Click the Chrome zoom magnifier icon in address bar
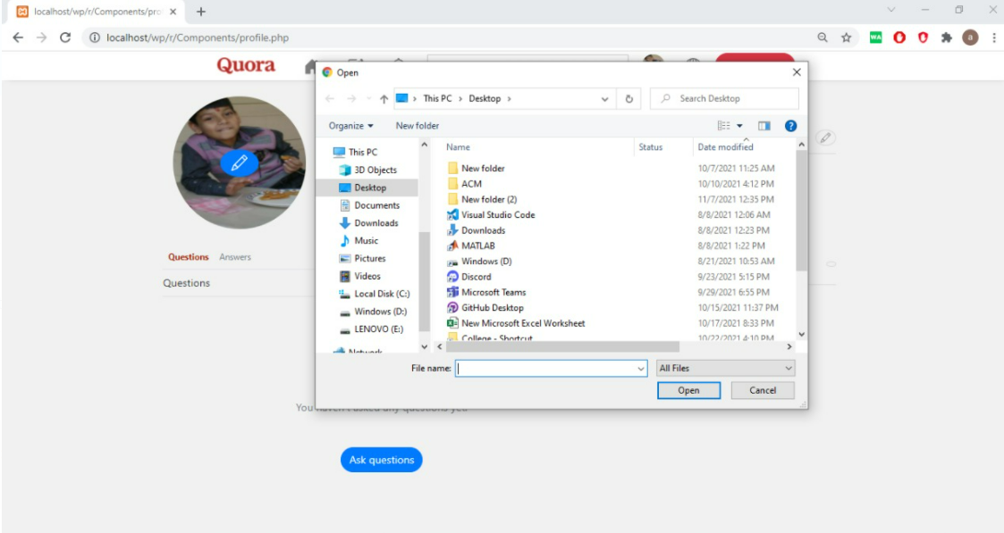The image size is (1004, 533). click(x=823, y=37)
